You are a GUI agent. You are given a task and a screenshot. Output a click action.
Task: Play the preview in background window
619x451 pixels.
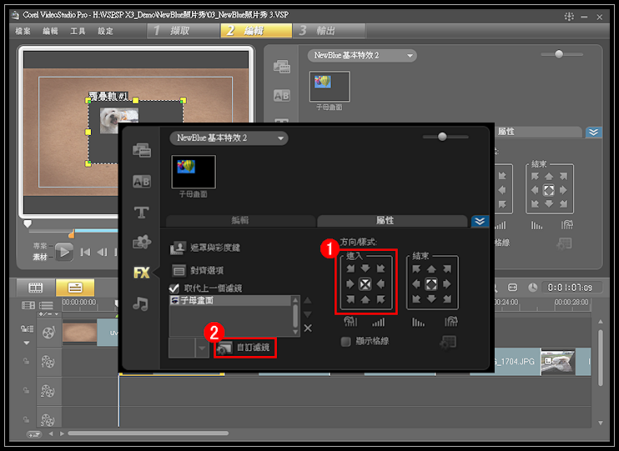tap(64, 252)
